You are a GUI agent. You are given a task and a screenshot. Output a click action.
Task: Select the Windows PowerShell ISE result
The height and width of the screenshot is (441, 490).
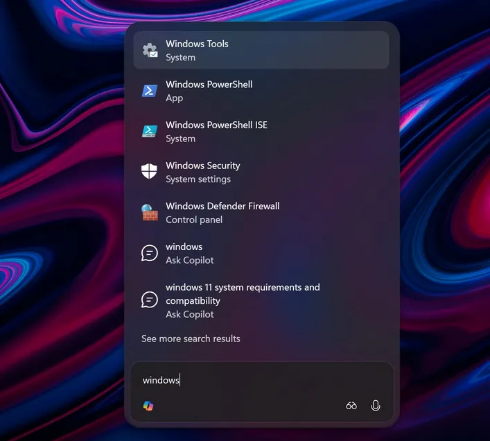point(261,132)
